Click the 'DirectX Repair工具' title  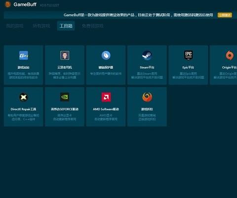pos(23,109)
